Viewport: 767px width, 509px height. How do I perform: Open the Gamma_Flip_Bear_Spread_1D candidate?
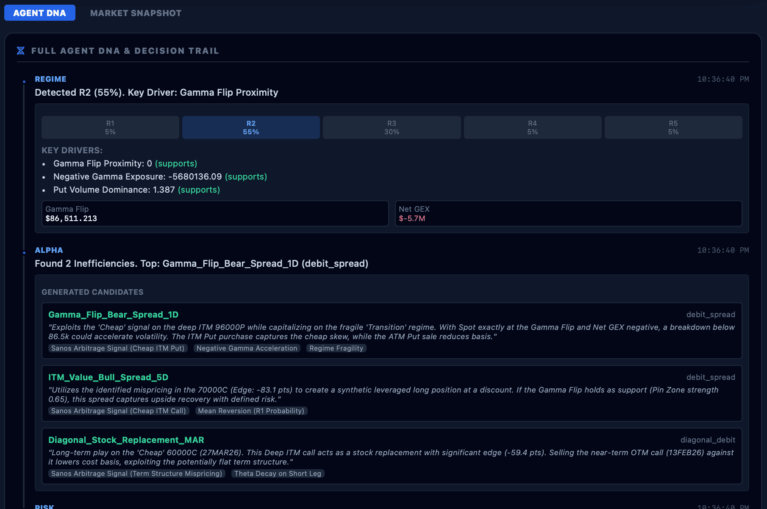click(113, 315)
